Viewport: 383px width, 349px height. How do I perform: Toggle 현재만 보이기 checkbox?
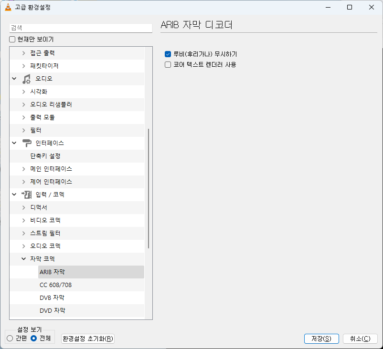pos(12,39)
